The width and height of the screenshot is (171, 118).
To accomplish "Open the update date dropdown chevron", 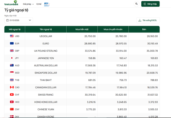I will (x=30, y=20).
